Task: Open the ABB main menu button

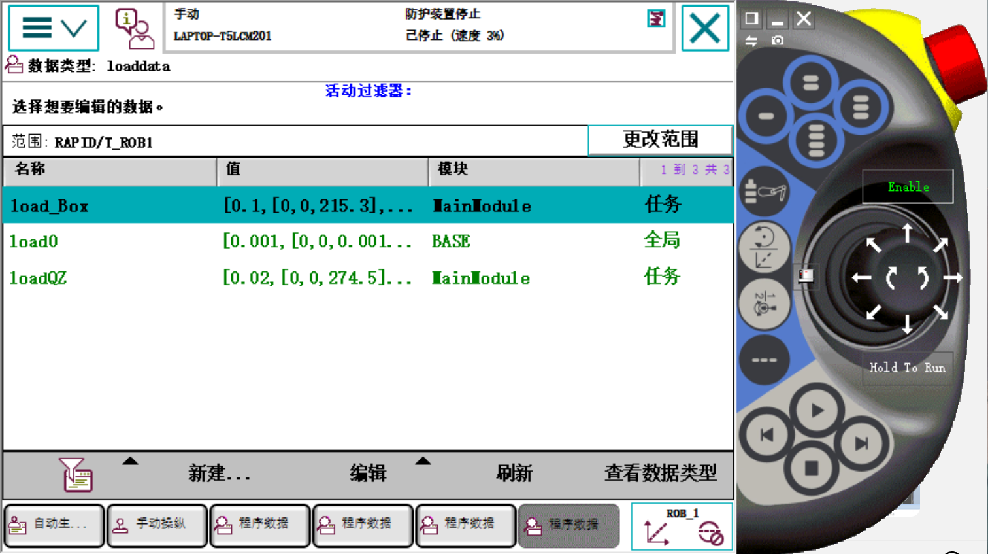Action: pyautogui.click(x=54, y=28)
